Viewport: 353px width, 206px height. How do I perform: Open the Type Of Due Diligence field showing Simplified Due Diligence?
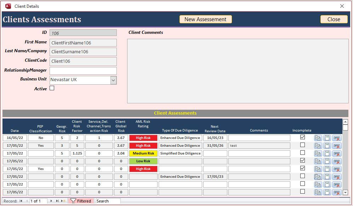[180, 153]
